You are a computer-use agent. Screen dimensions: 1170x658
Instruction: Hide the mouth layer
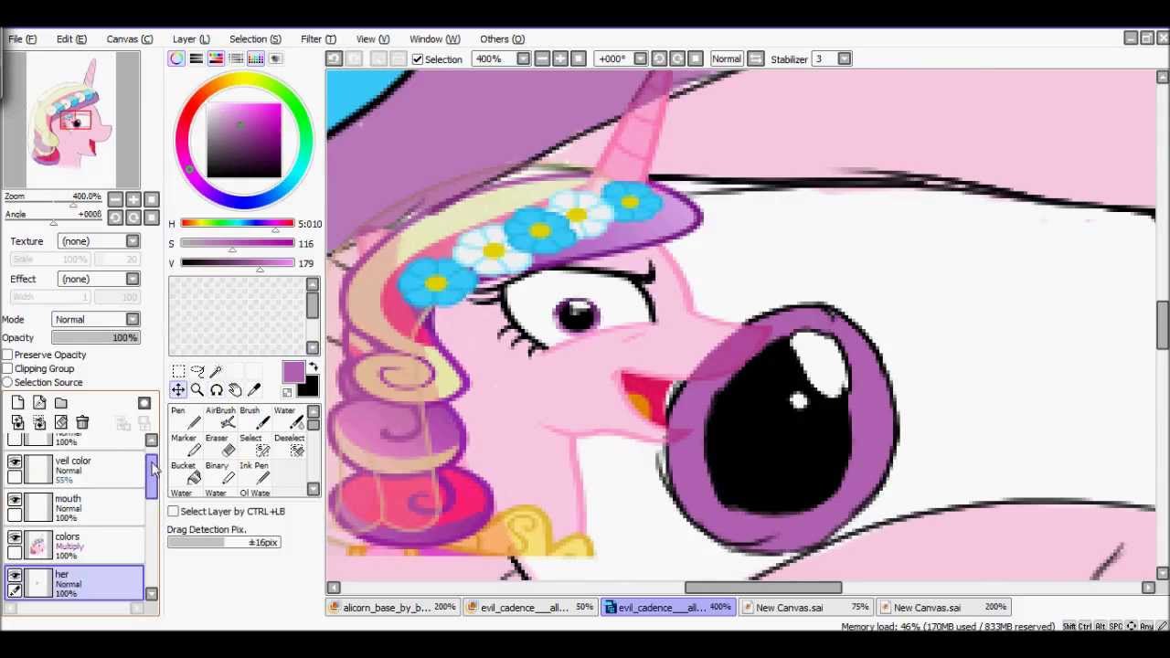(x=15, y=500)
